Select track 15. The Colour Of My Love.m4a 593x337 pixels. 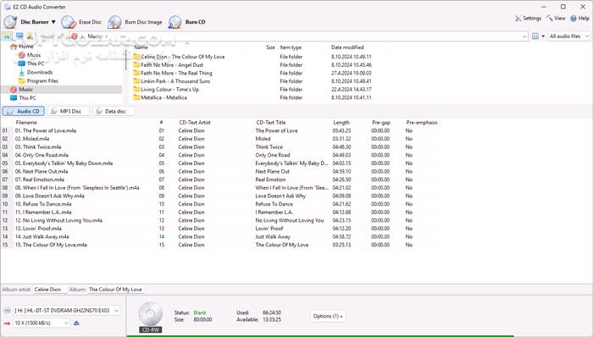pyautogui.click(x=51, y=245)
